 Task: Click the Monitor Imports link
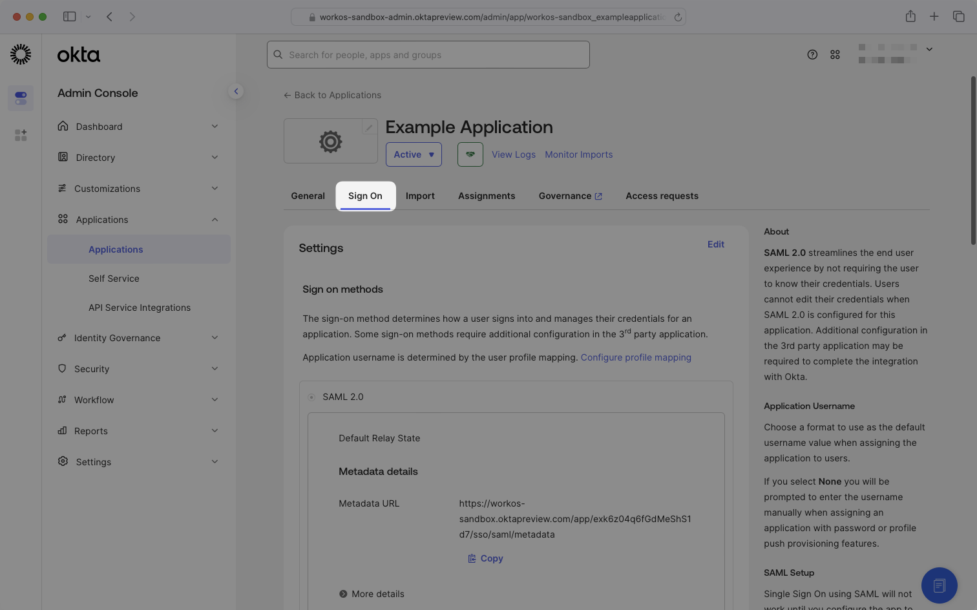tap(579, 154)
